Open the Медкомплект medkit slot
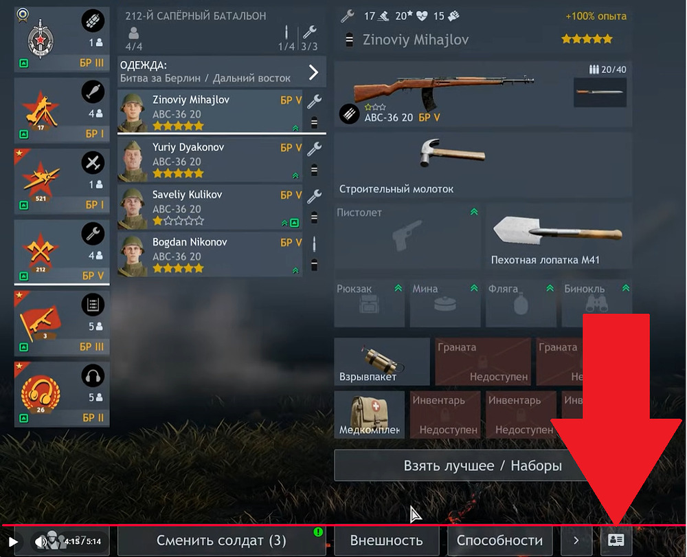 (x=369, y=415)
